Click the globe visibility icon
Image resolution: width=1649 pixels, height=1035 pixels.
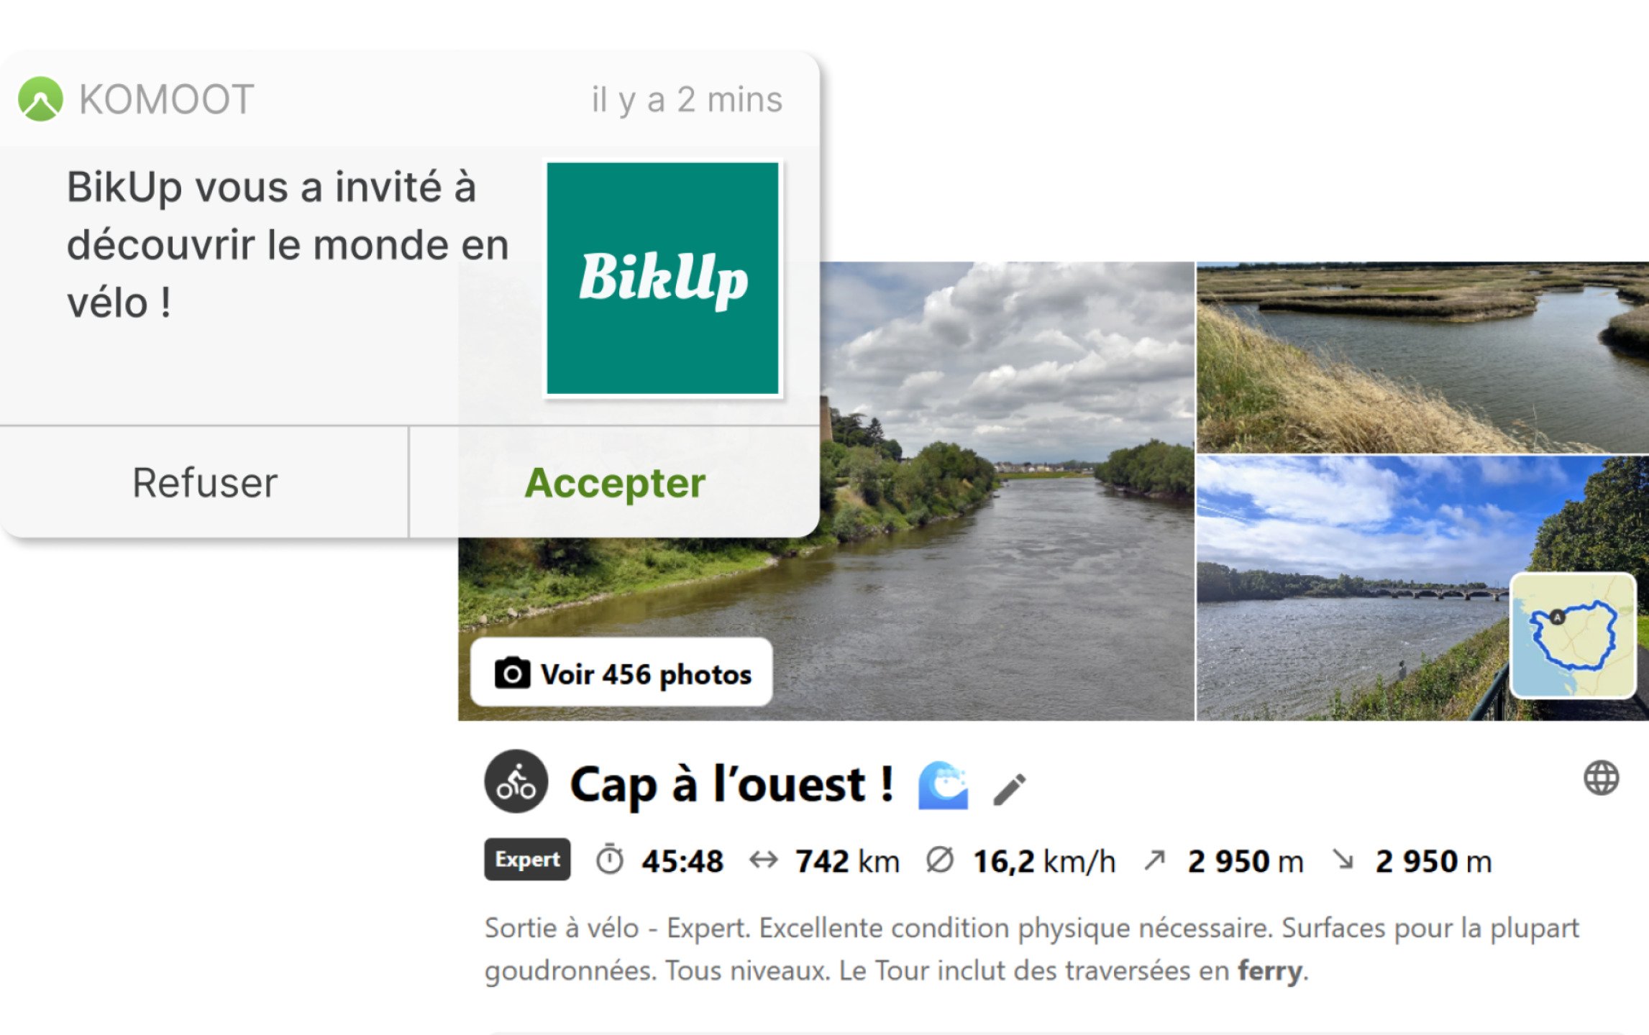click(x=1601, y=778)
